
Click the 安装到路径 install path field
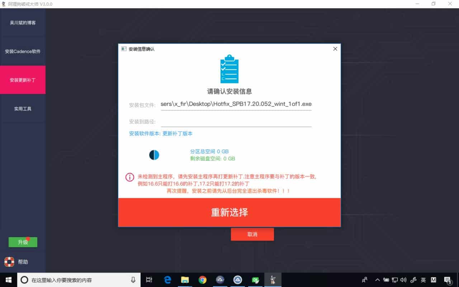236,122
